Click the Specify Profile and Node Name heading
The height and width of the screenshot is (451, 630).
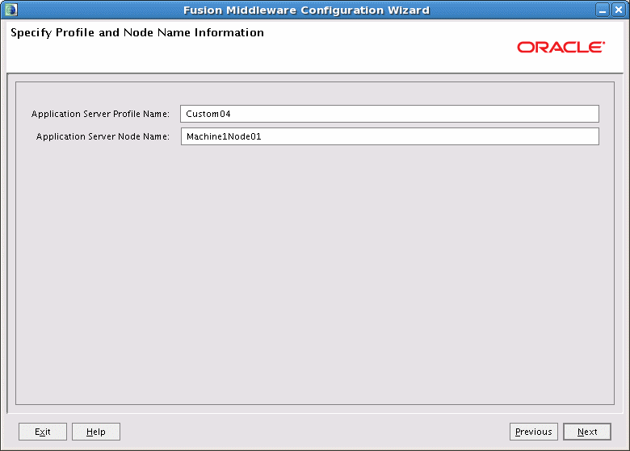point(137,32)
